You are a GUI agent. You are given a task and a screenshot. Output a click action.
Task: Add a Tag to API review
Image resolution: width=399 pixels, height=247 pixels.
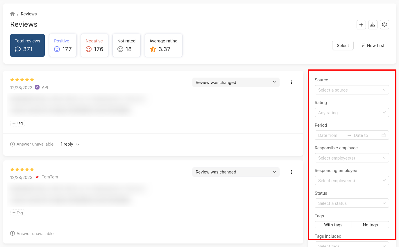pos(17,123)
